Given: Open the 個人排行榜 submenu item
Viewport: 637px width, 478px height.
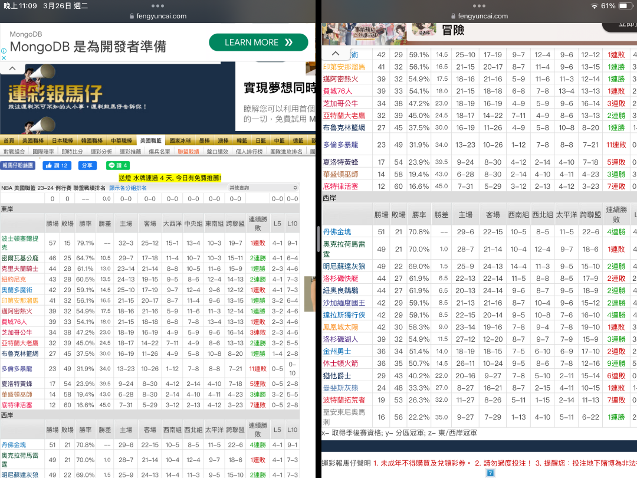Looking at the screenshot, I should click(249, 152).
